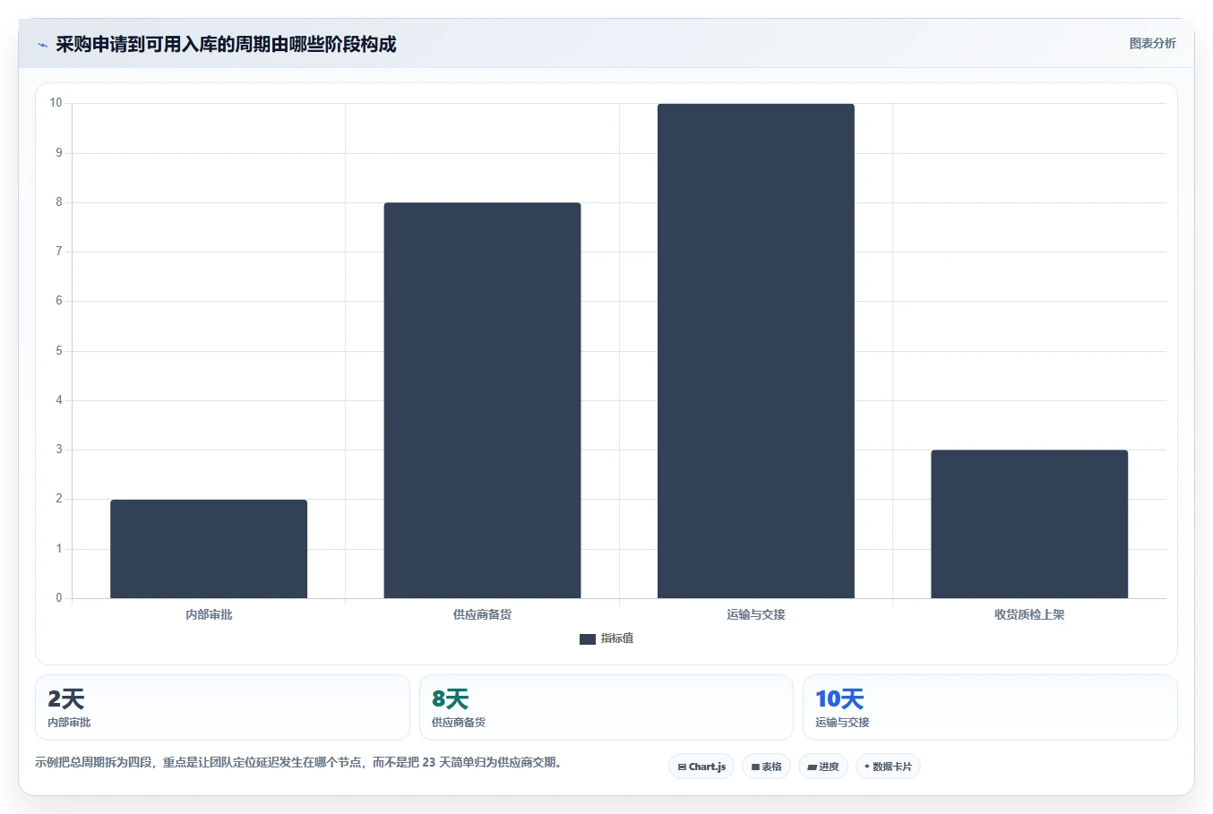Open the 8天 供应商备货 data card

click(606, 707)
